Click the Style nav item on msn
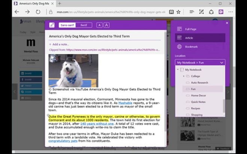 pos(33,32)
